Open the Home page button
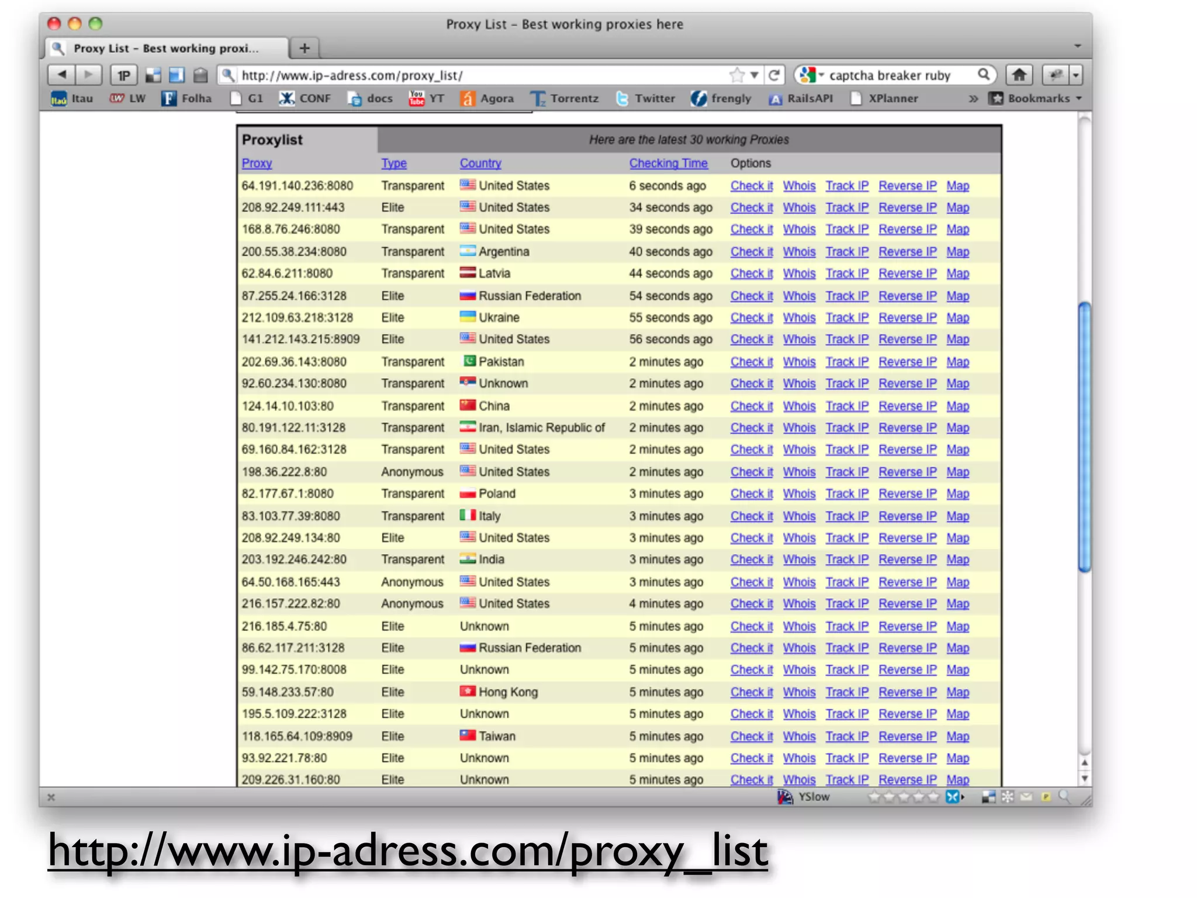Viewport: 1197px width, 898px height. click(1019, 75)
